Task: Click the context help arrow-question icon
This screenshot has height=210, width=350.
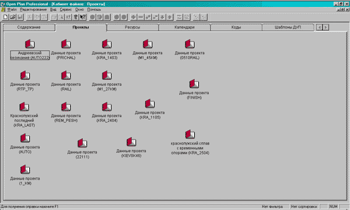Action: [x=83, y=17]
